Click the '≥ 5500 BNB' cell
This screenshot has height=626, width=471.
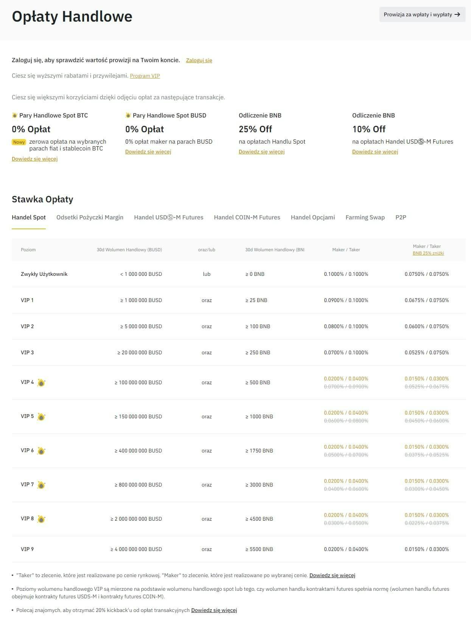click(259, 549)
